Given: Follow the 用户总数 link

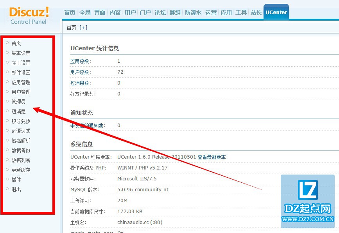Looking at the screenshot, I should [81, 72].
